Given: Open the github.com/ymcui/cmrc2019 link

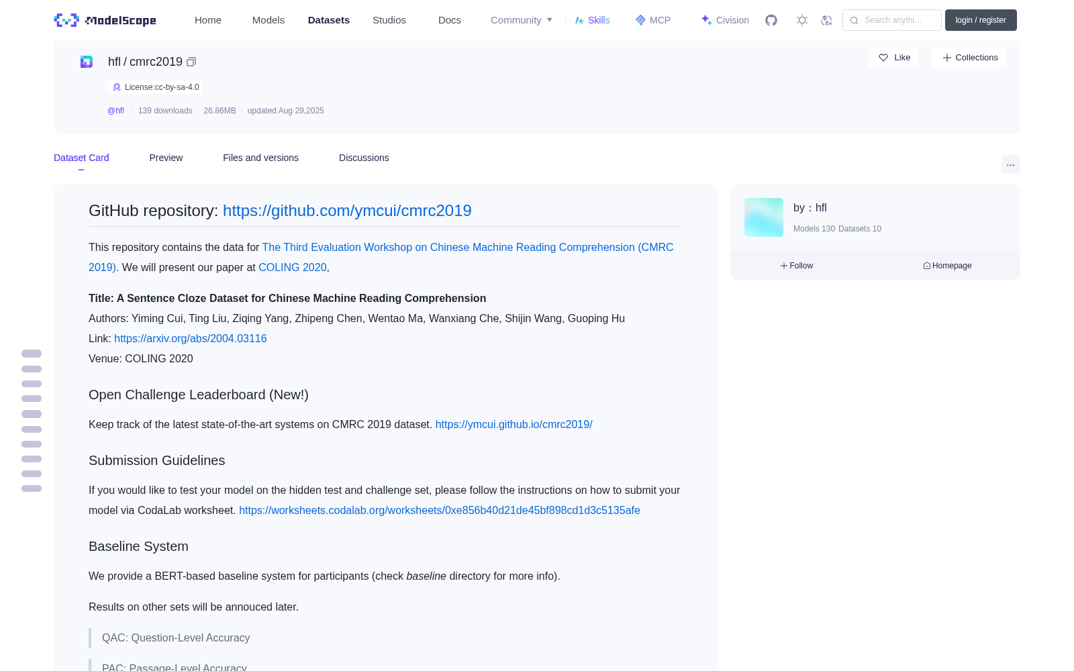Looking at the screenshot, I should pos(347,211).
